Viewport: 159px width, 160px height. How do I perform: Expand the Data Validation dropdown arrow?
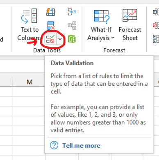[60, 39]
